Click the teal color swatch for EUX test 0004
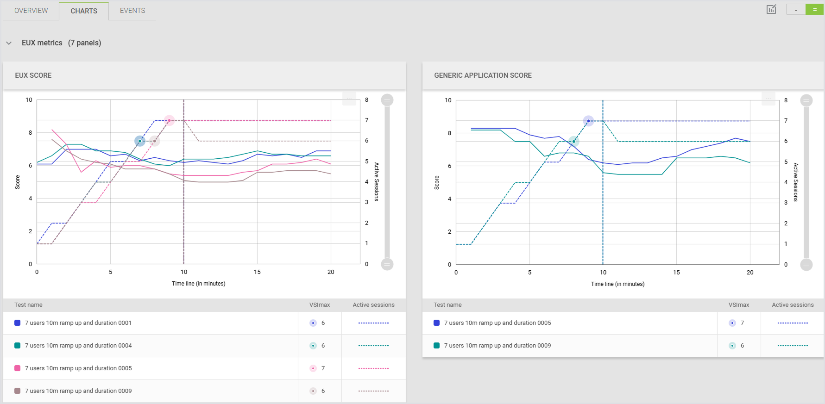 pyautogui.click(x=18, y=346)
